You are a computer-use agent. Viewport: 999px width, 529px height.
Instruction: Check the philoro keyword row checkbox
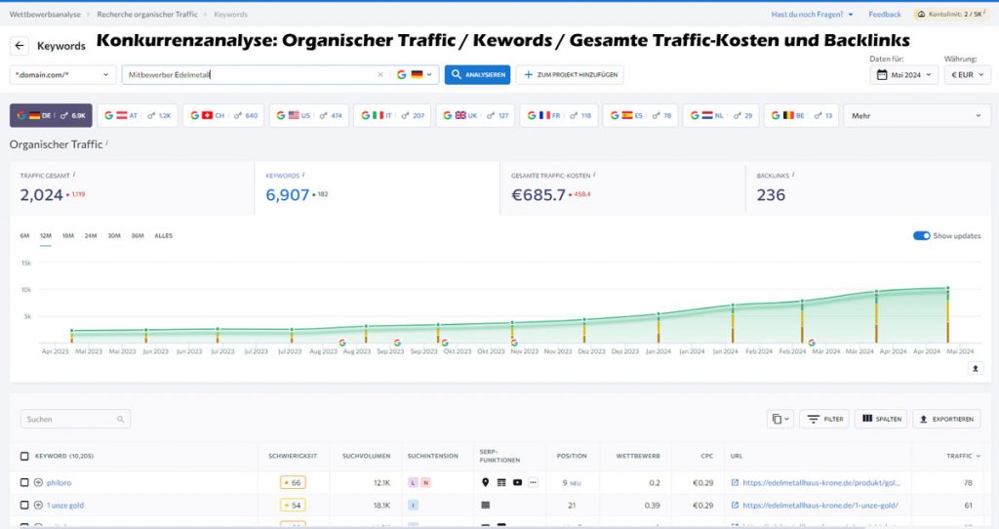[24, 482]
